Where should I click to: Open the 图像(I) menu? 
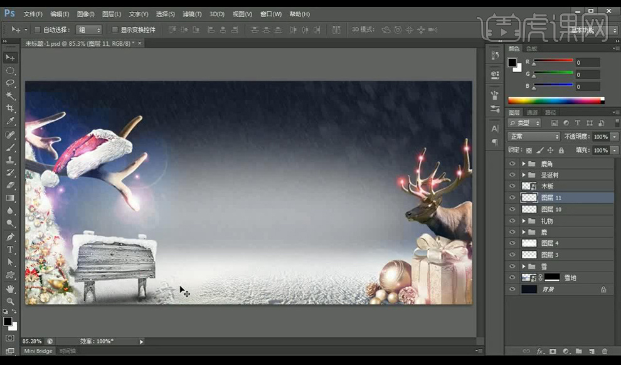(x=85, y=14)
